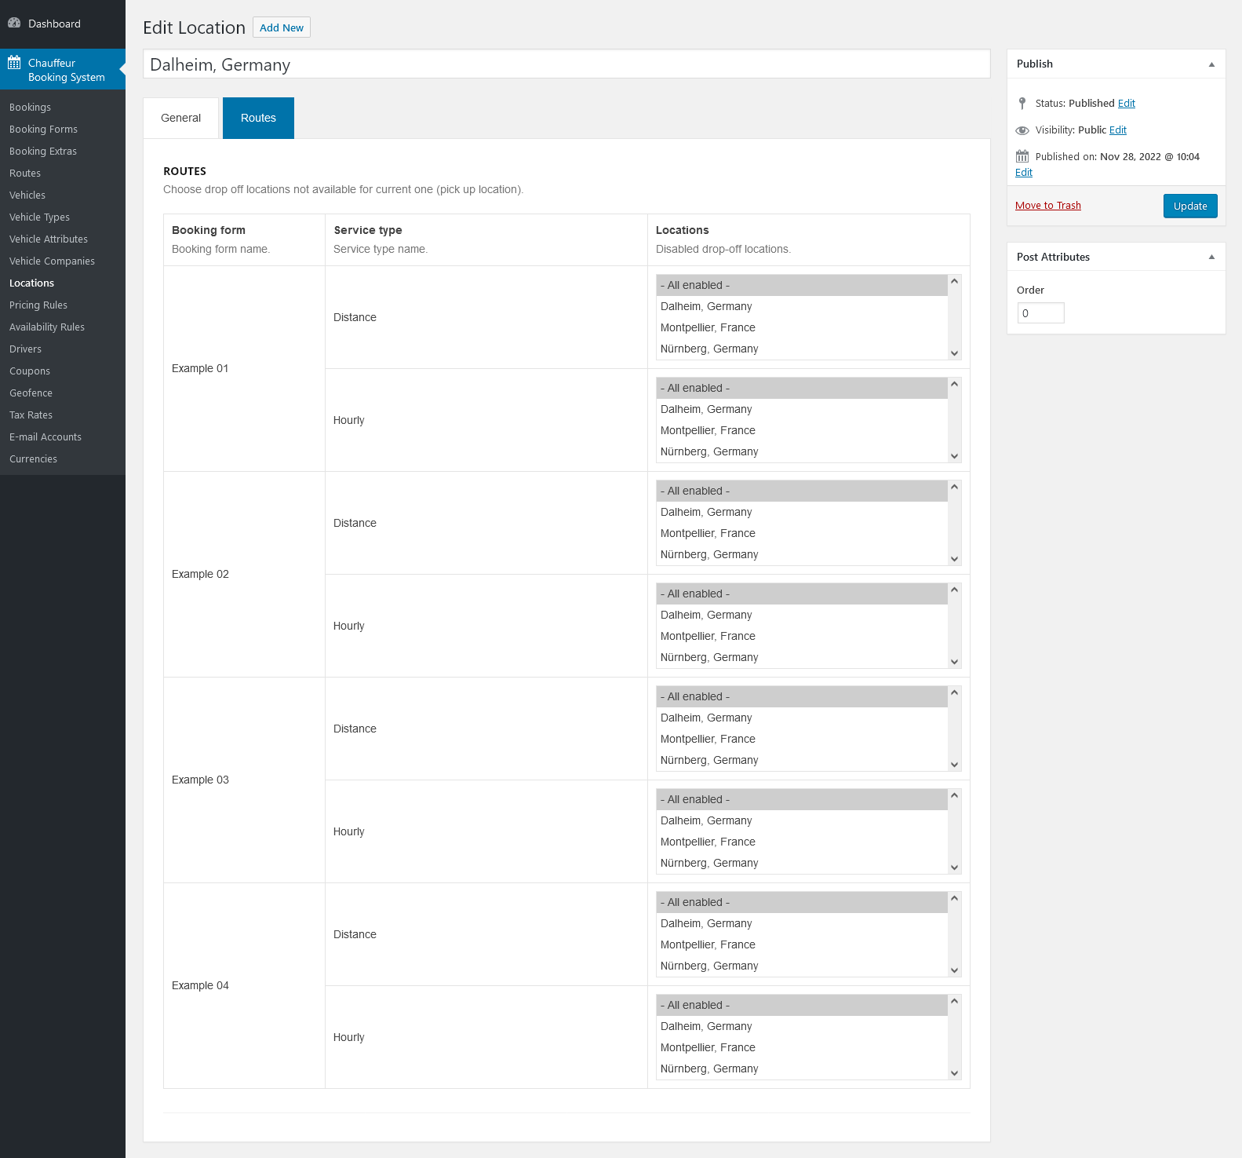
Task: Click the Dashboard gauge icon
Action: [14, 24]
